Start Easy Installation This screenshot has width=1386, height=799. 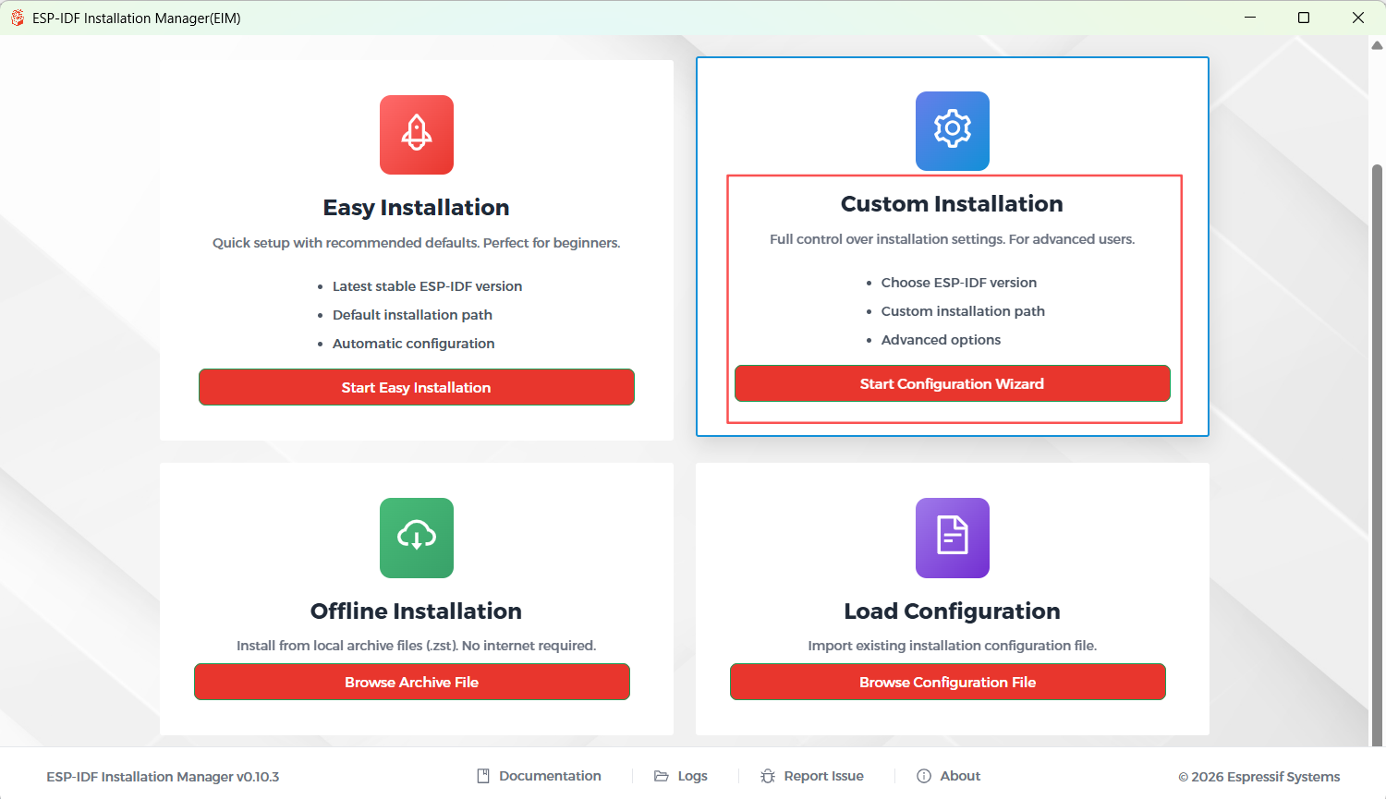click(x=417, y=387)
